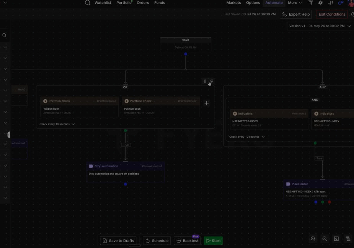Save the strategy to Drafts
The height and width of the screenshot is (248, 354).
point(118,241)
